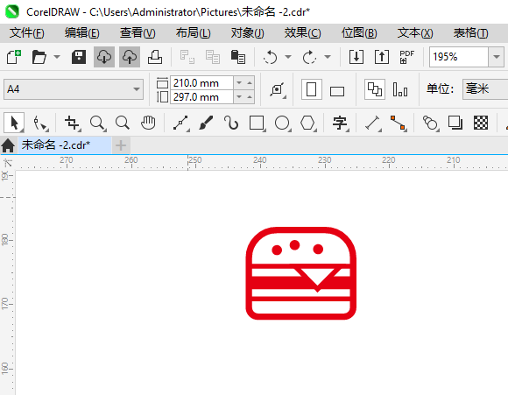Select the Text tool 字
Screen dimensions: 508x395
[340, 123]
